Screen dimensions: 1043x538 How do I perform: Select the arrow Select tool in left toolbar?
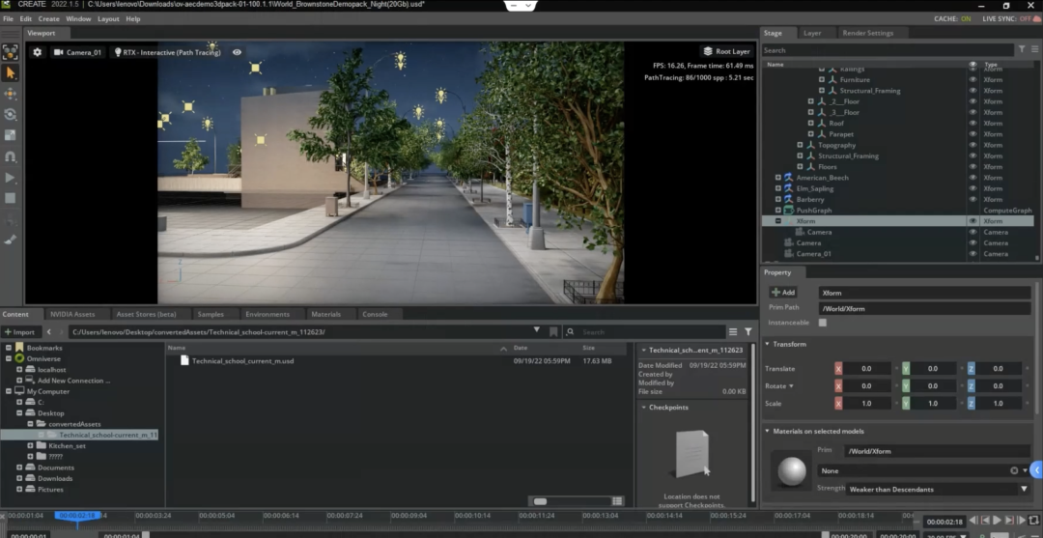11,73
